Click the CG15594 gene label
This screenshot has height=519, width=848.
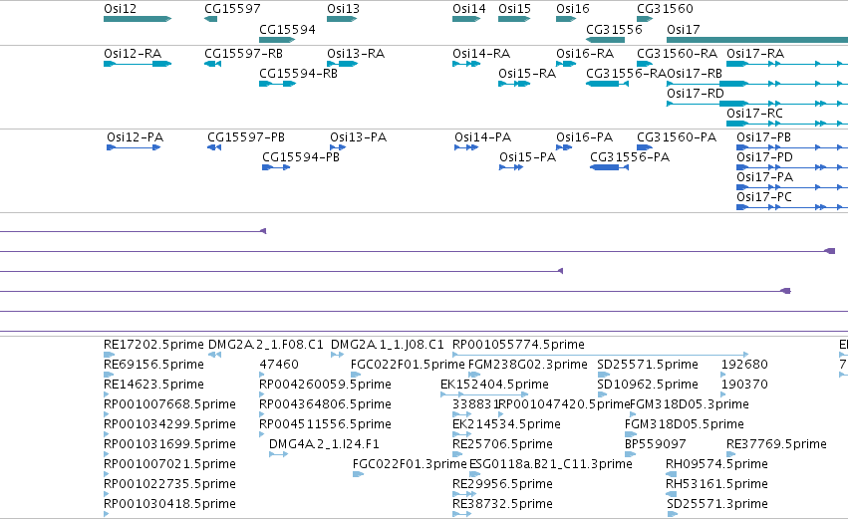(287, 29)
